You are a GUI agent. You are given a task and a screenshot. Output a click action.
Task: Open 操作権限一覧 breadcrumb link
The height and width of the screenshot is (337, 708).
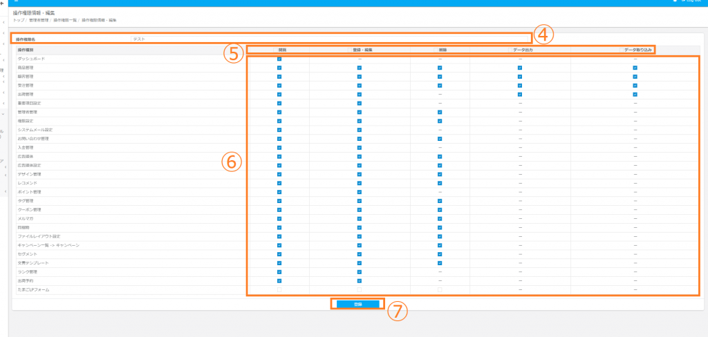pos(65,20)
